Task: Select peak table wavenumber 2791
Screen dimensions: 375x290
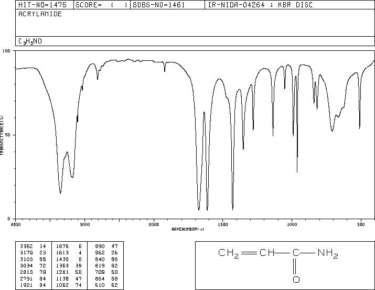Action: pyautogui.click(x=26, y=279)
